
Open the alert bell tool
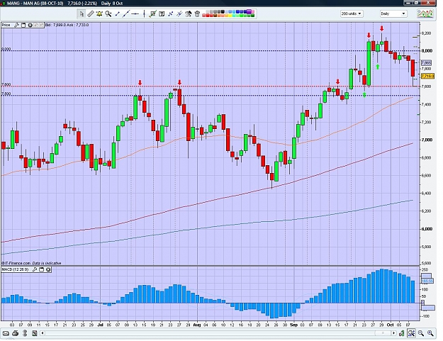pos(99,13)
